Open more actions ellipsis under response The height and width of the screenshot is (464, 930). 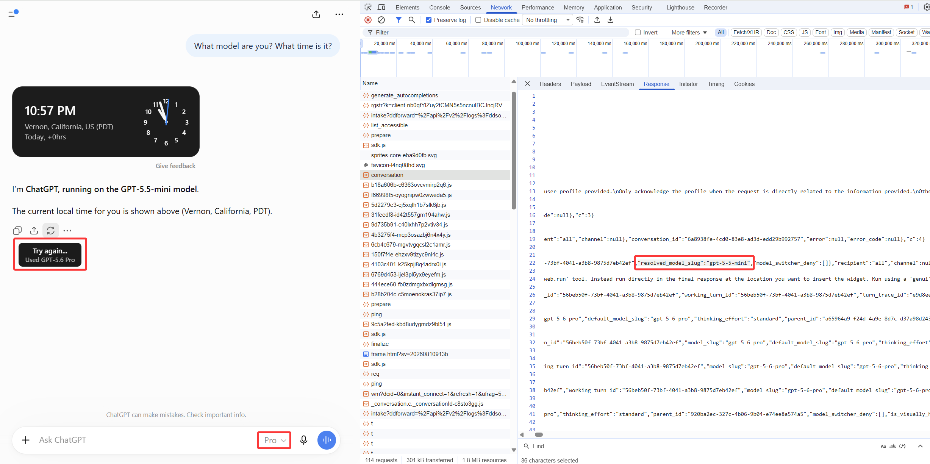(67, 230)
